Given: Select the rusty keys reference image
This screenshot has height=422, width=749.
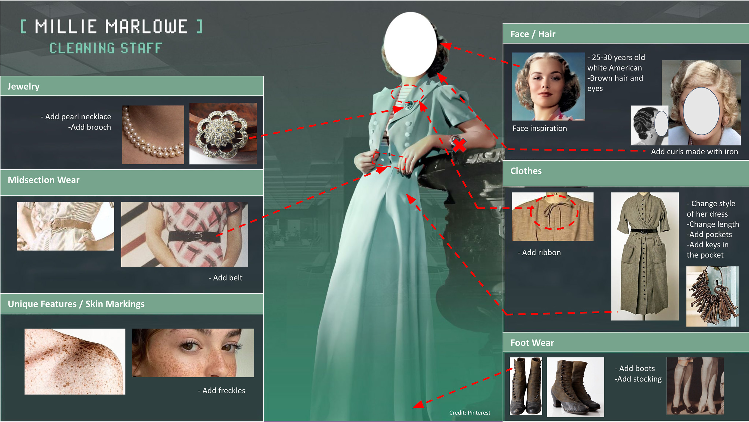Looking at the screenshot, I should point(712,296).
